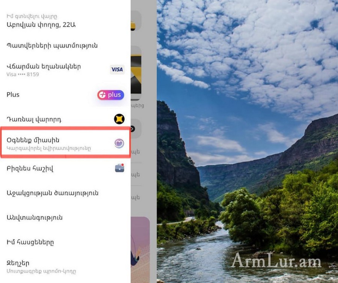338x283 pixels.
Task: Tap the black-and-yellow card thumbnail behind the menu
Action: [x=136, y=73]
